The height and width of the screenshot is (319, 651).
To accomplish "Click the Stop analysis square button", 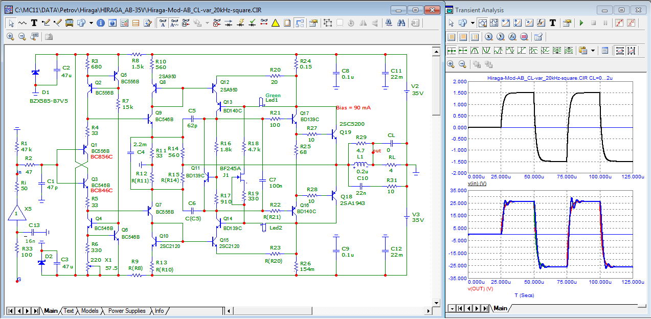I will click(x=593, y=23).
